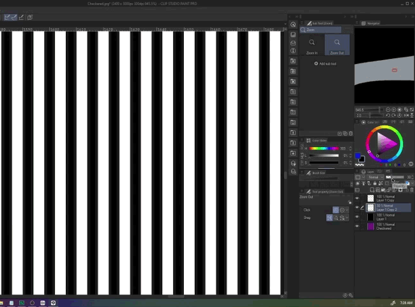Hide the Checkered layer

[357, 226]
